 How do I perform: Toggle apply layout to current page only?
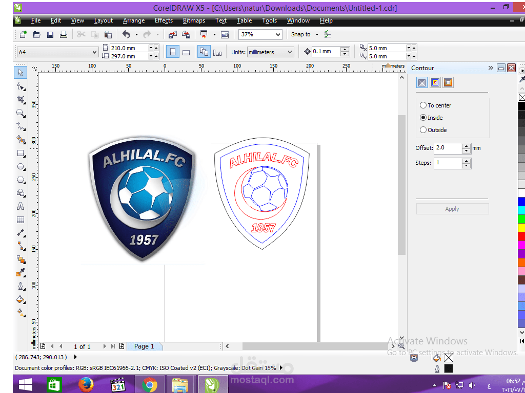pos(217,53)
